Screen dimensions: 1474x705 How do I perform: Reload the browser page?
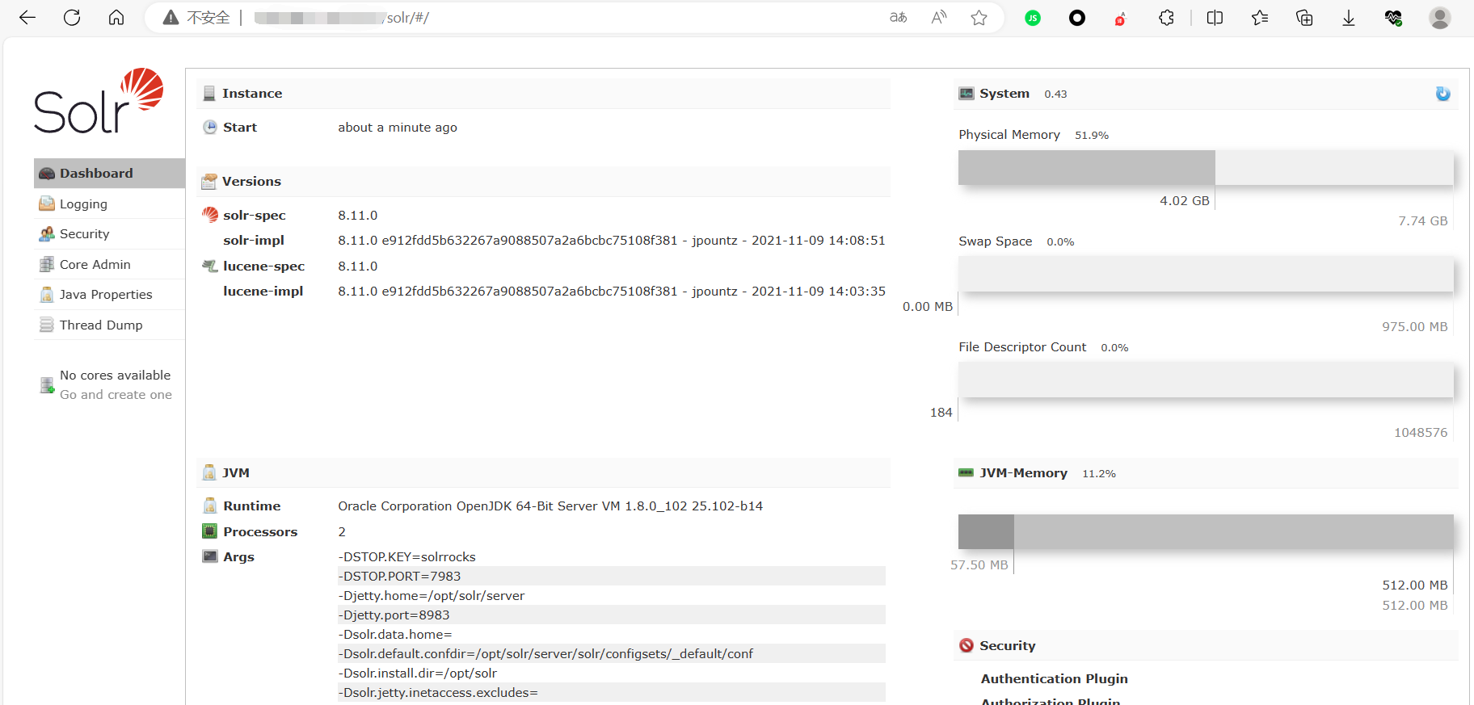[72, 18]
